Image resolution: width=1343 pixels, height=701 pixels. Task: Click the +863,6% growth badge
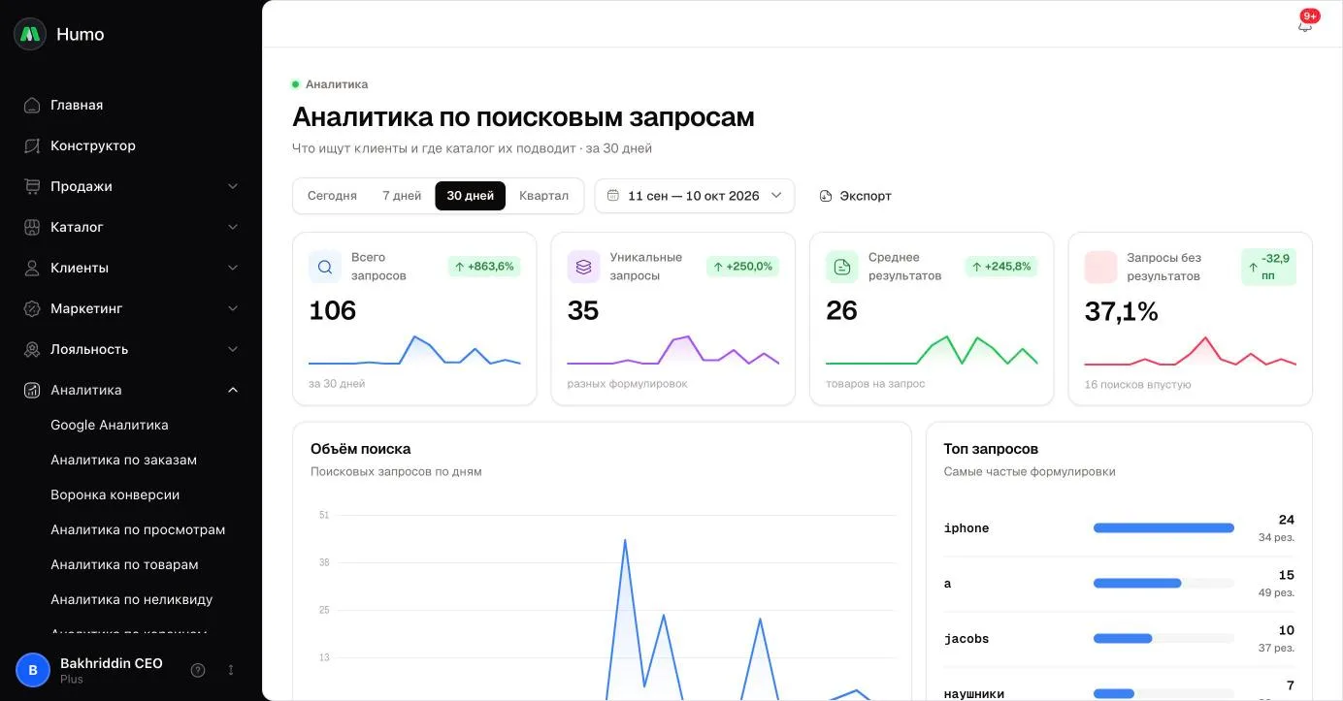tap(484, 267)
